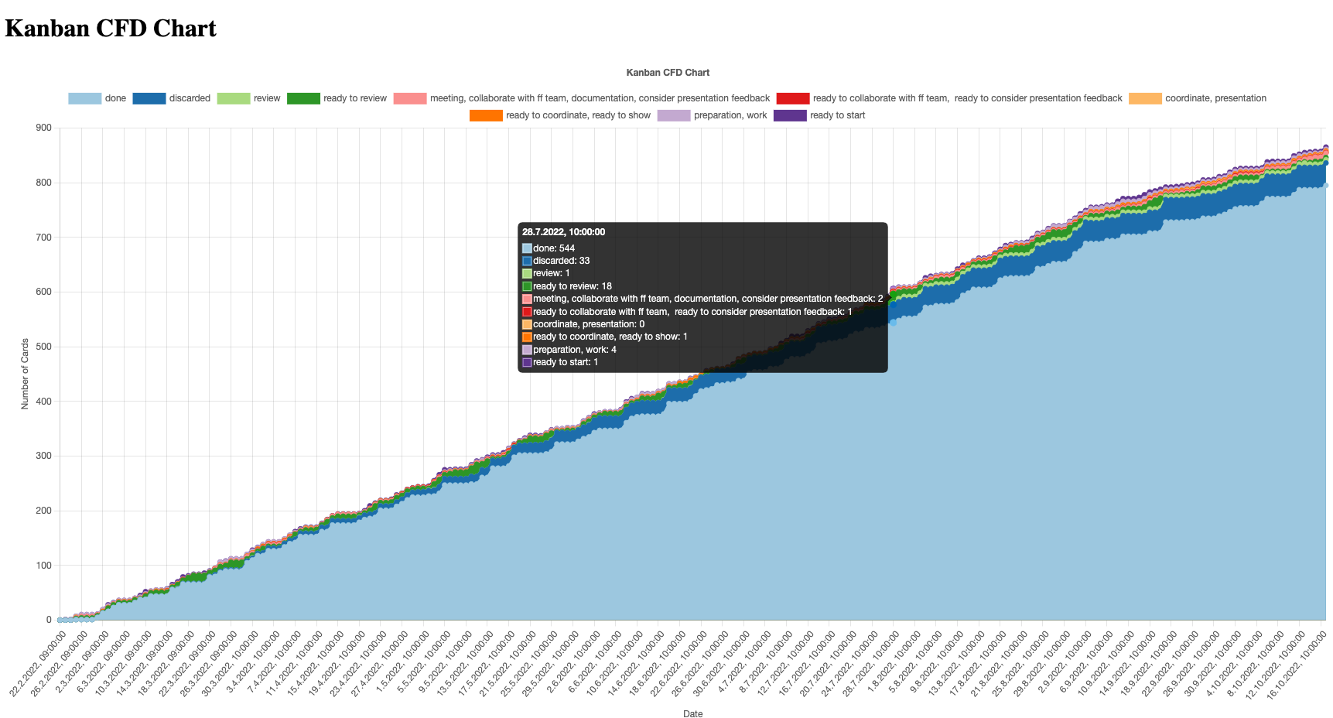Click tooltip row 'ready to start: 1'
This screenshot has width=1333, height=718.
tap(560, 362)
